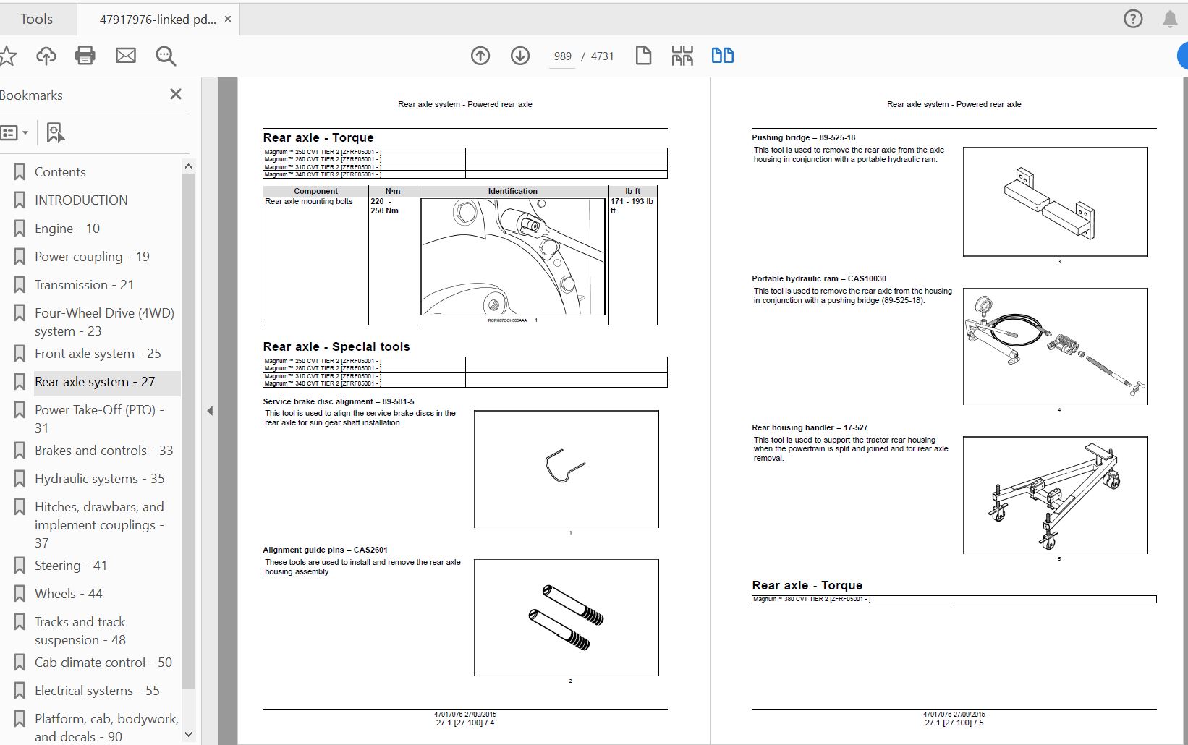Open the Engine - 10 bookmark
This screenshot has height=745, width=1188.
67,229
